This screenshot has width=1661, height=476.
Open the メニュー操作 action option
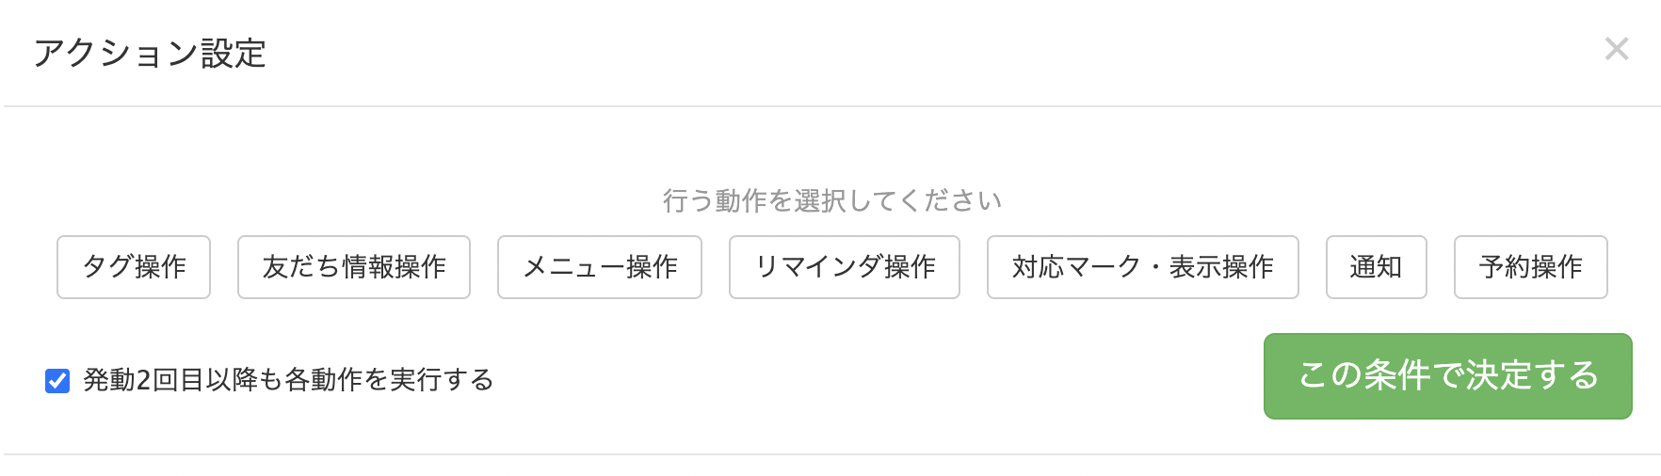point(600,267)
